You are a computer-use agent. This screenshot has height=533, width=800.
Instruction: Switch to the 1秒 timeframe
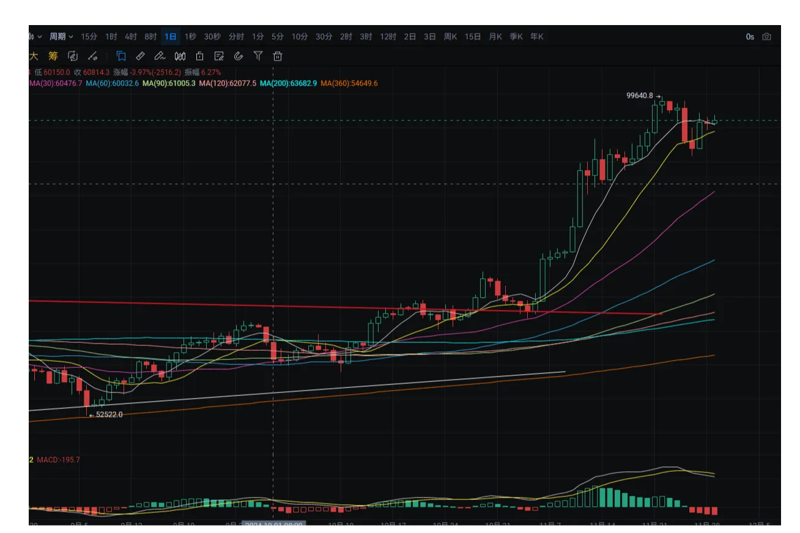(x=190, y=37)
